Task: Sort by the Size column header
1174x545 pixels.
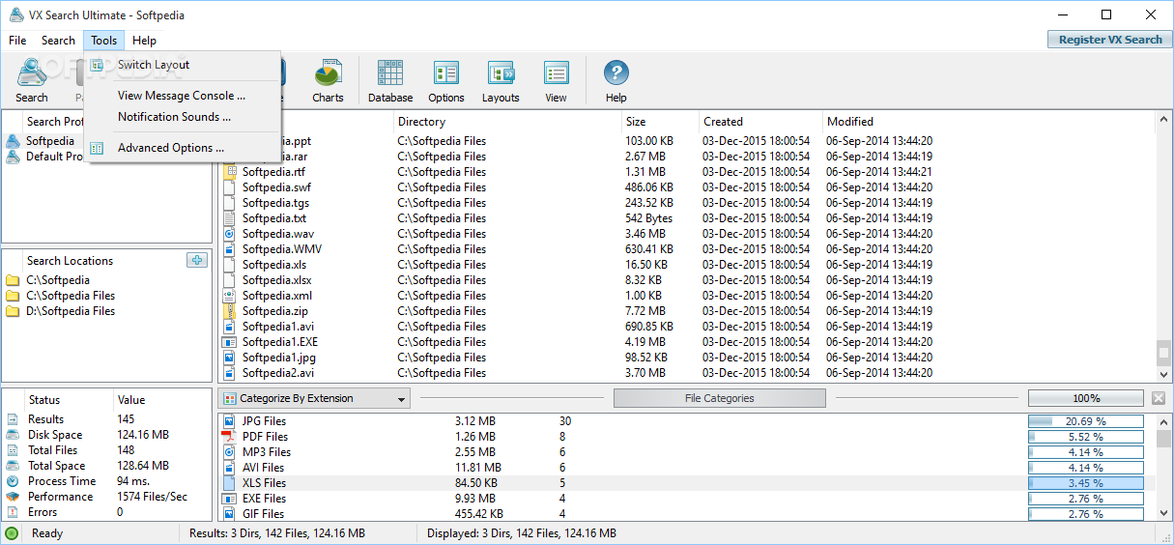Action: click(660, 122)
